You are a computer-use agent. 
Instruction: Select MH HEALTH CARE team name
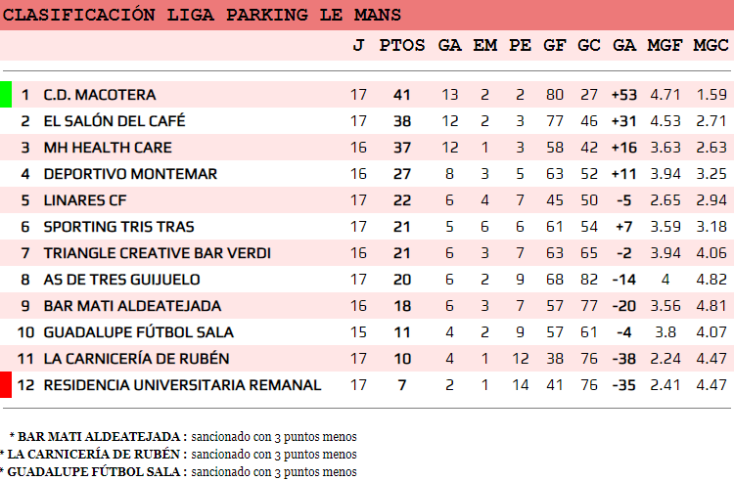click(108, 148)
